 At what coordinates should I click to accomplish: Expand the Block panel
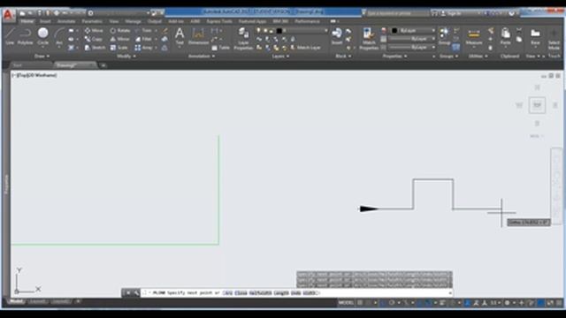pyautogui.click(x=343, y=57)
